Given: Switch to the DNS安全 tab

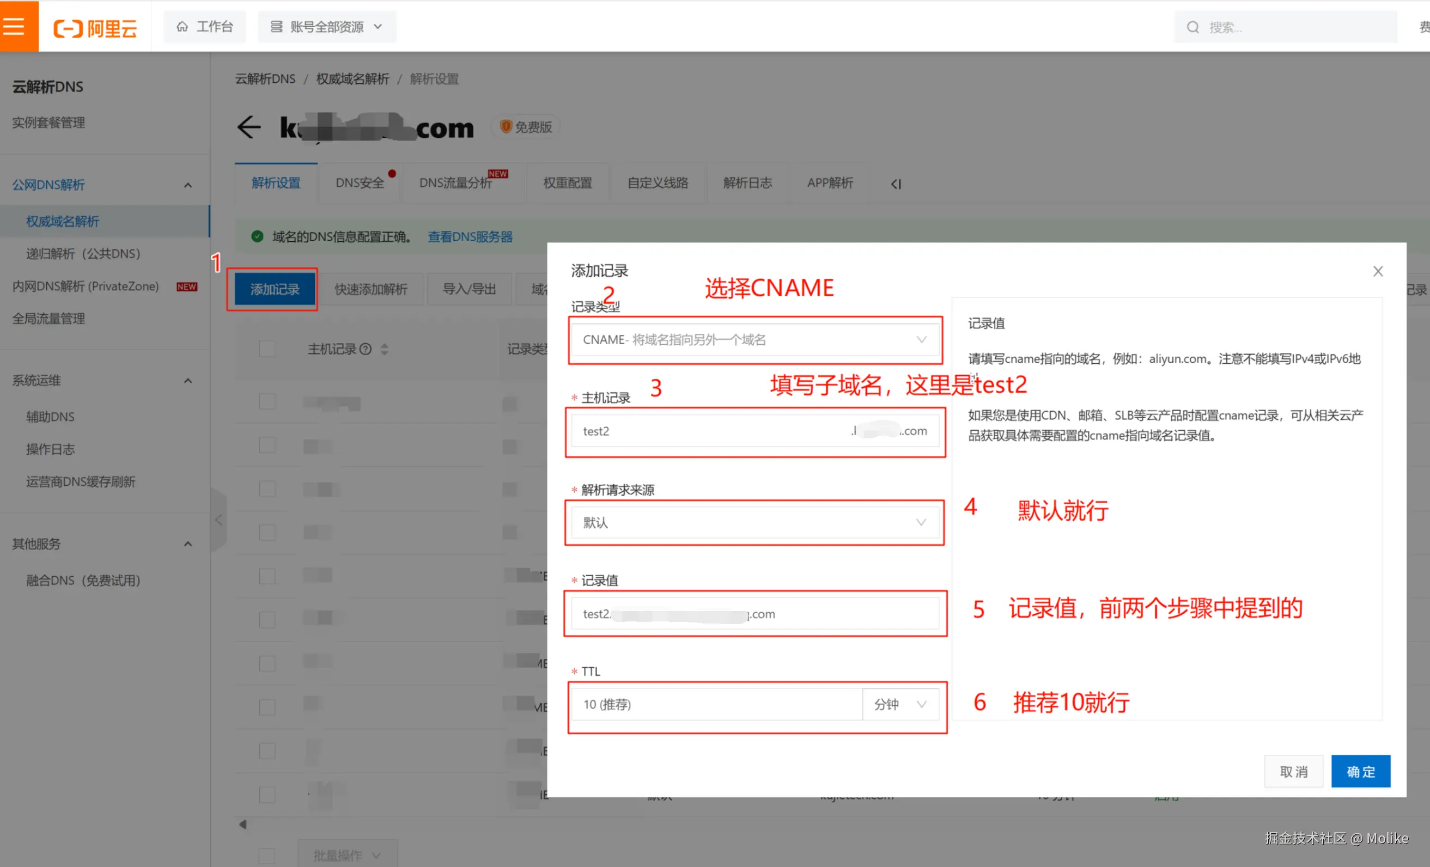Looking at the screenshot, I should click(359, 183).
